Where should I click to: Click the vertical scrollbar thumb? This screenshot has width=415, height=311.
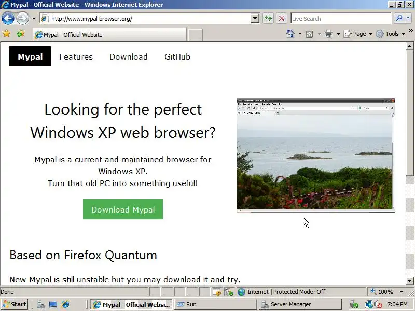pyautogui.click(x=409, y=113)
